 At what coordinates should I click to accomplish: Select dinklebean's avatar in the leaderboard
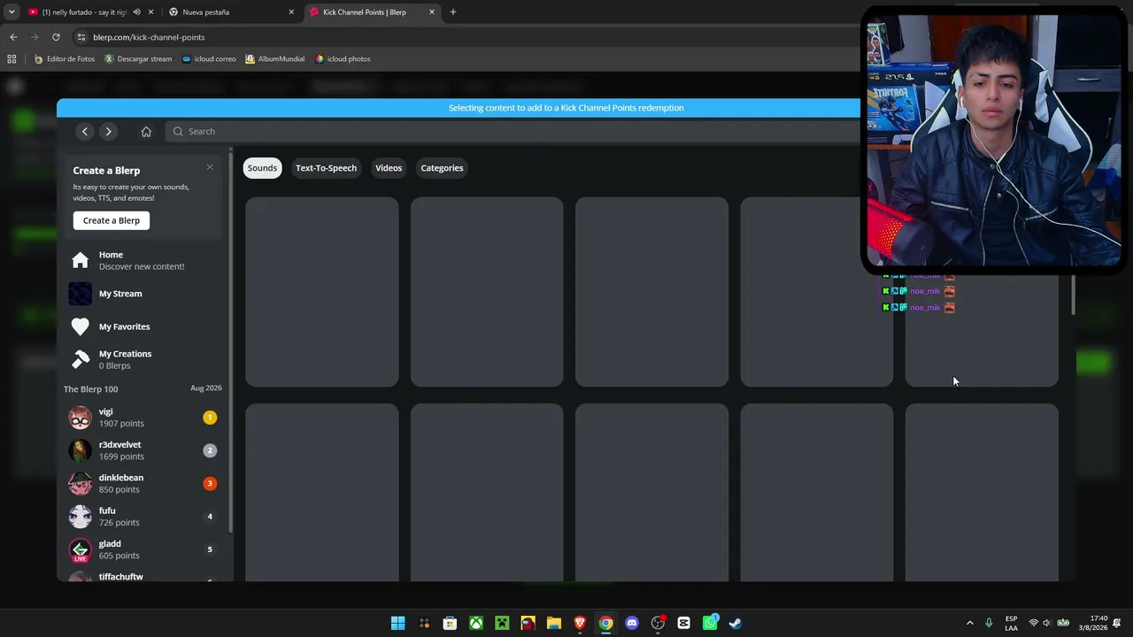[x=81, y=483]
